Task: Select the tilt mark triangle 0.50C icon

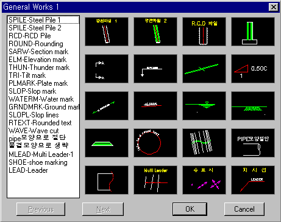Action: [253, 69]
